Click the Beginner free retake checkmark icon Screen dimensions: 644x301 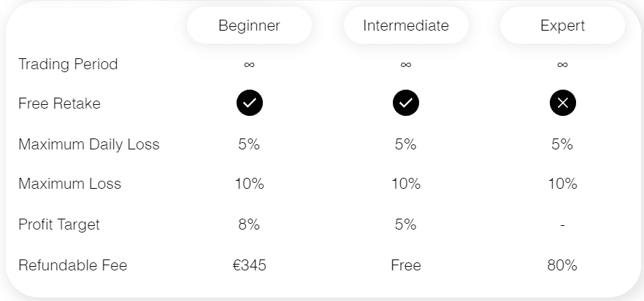pyautogui.click(x=249, y=103)
